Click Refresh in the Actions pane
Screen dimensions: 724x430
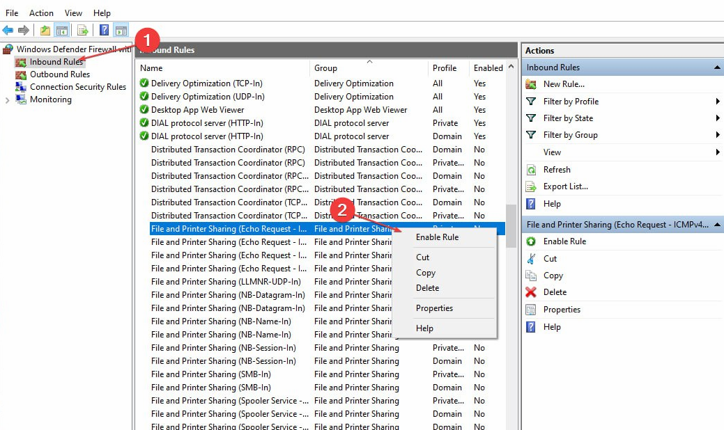pyautogui.click(x=557, y=170)
